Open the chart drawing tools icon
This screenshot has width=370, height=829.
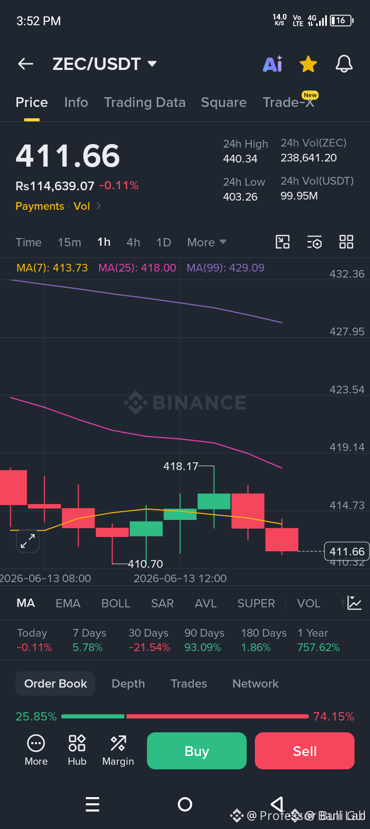283,242
